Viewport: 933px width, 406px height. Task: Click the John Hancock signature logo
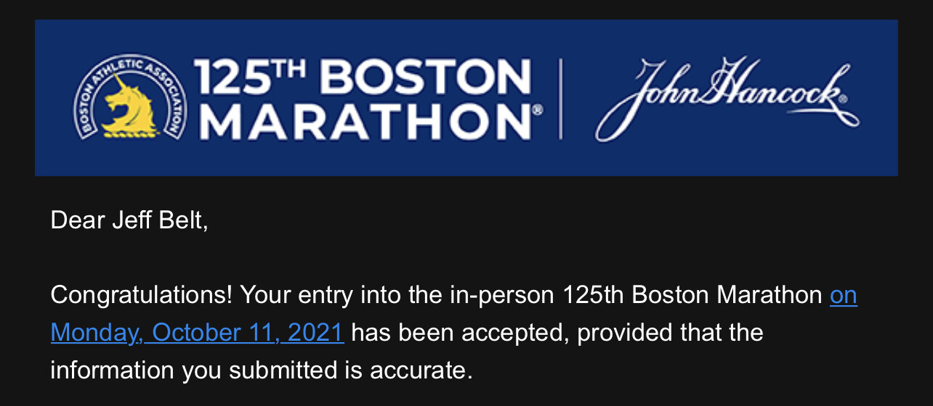coord(727,99)
